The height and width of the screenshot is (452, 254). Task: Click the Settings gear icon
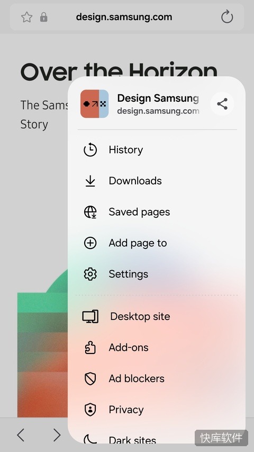click(x=90, y=274)
